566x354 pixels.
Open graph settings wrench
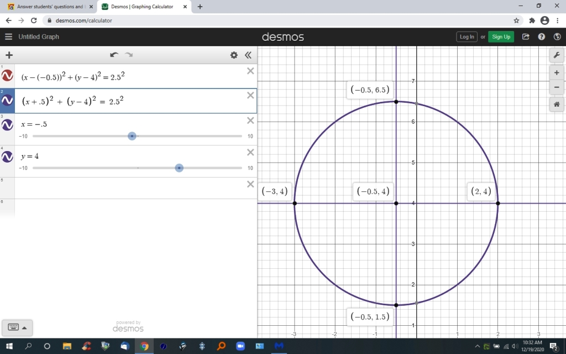(557, 55)
